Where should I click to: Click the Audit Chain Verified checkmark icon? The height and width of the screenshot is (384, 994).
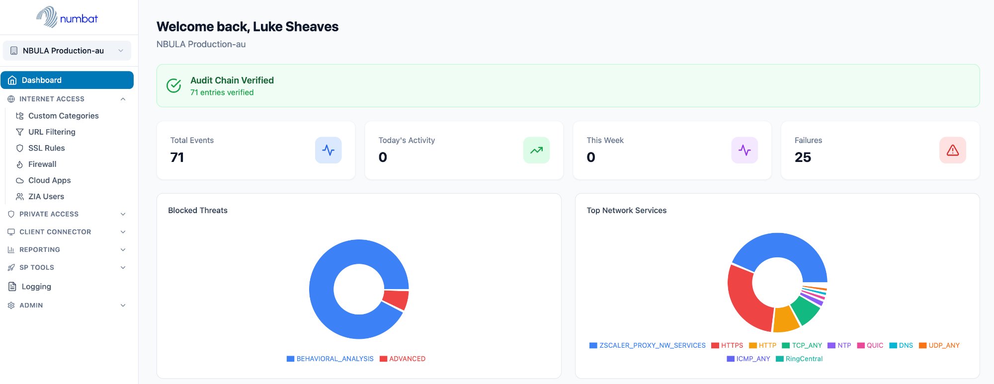(x=173, y=86)
